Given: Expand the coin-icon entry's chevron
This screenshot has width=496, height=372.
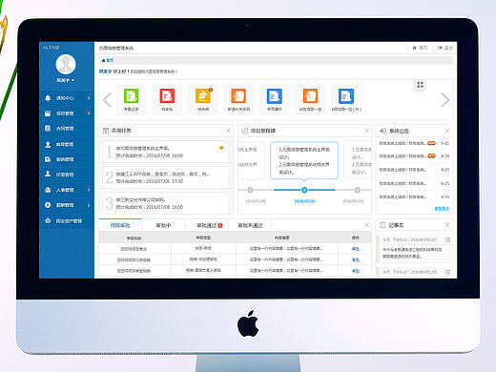Looking at the screenshot, I should pos(89,205).
